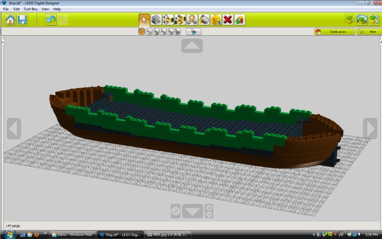Zoom in with the plus control
382x239 pixels.
click(x=209, y=208)
